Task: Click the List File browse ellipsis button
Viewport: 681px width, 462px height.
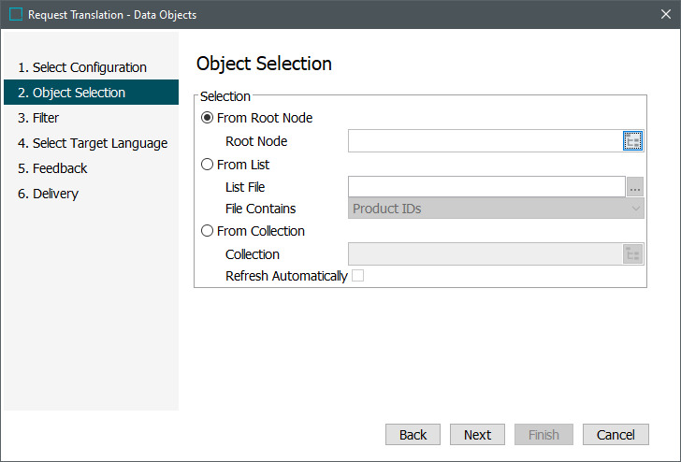Action: [x=635, y=187]
